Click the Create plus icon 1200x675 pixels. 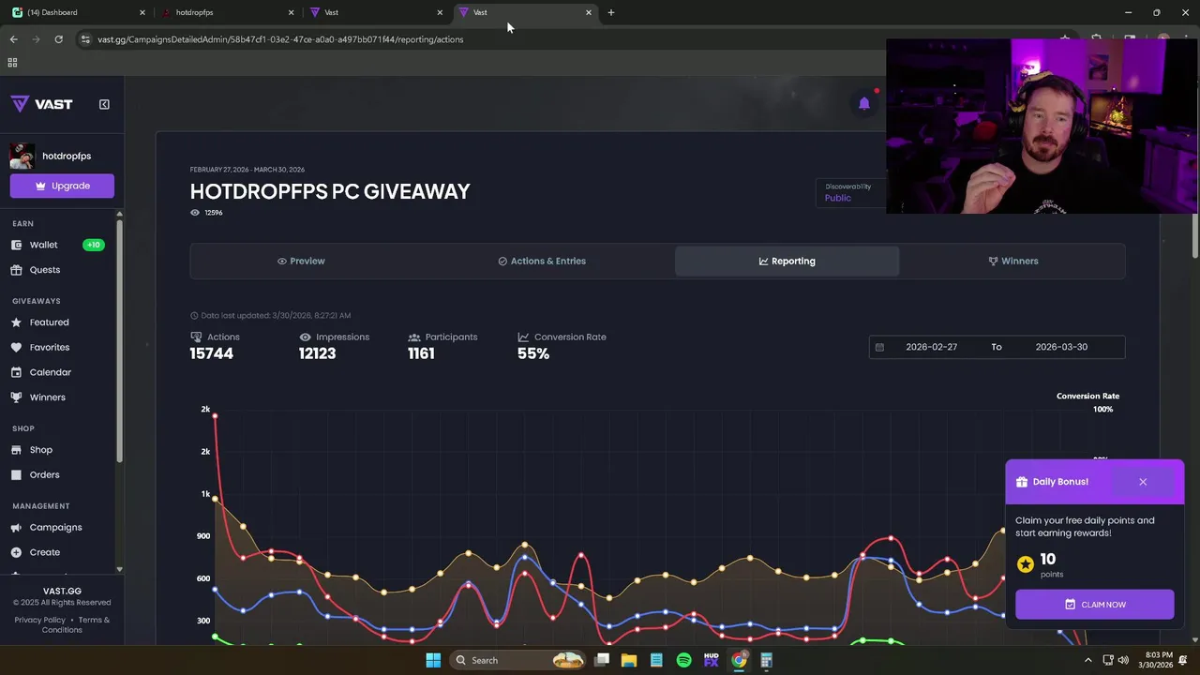coord(16,552)
